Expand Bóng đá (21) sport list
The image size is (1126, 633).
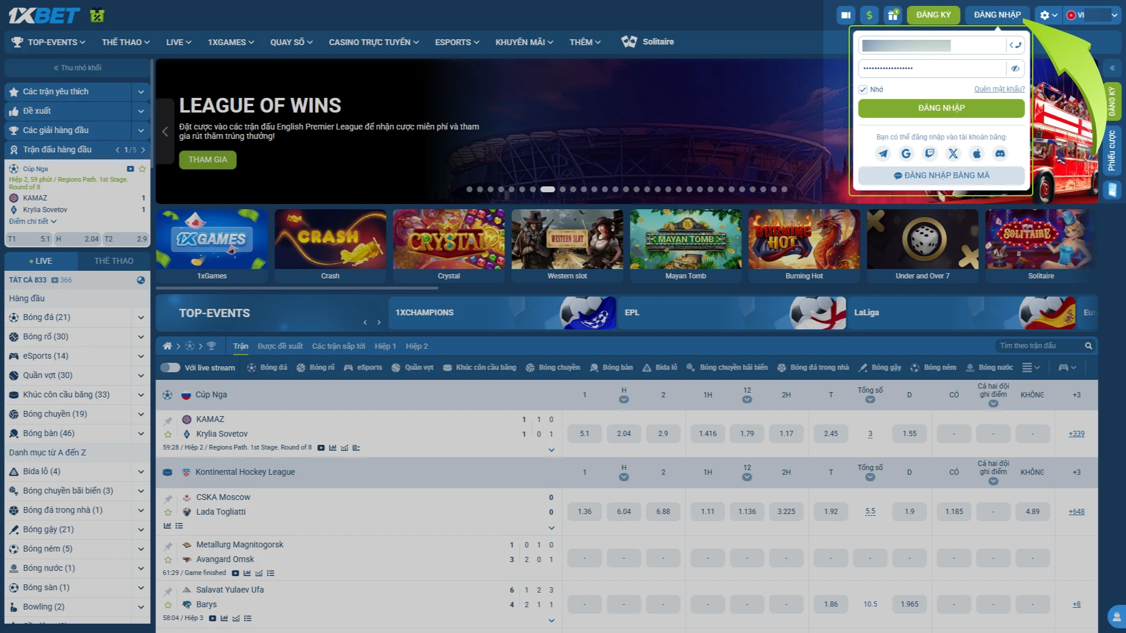[x=141, y=317]
